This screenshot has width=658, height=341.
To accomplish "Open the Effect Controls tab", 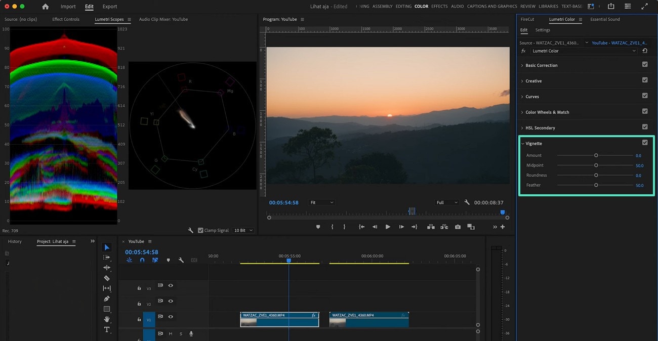I will point(66,19).
